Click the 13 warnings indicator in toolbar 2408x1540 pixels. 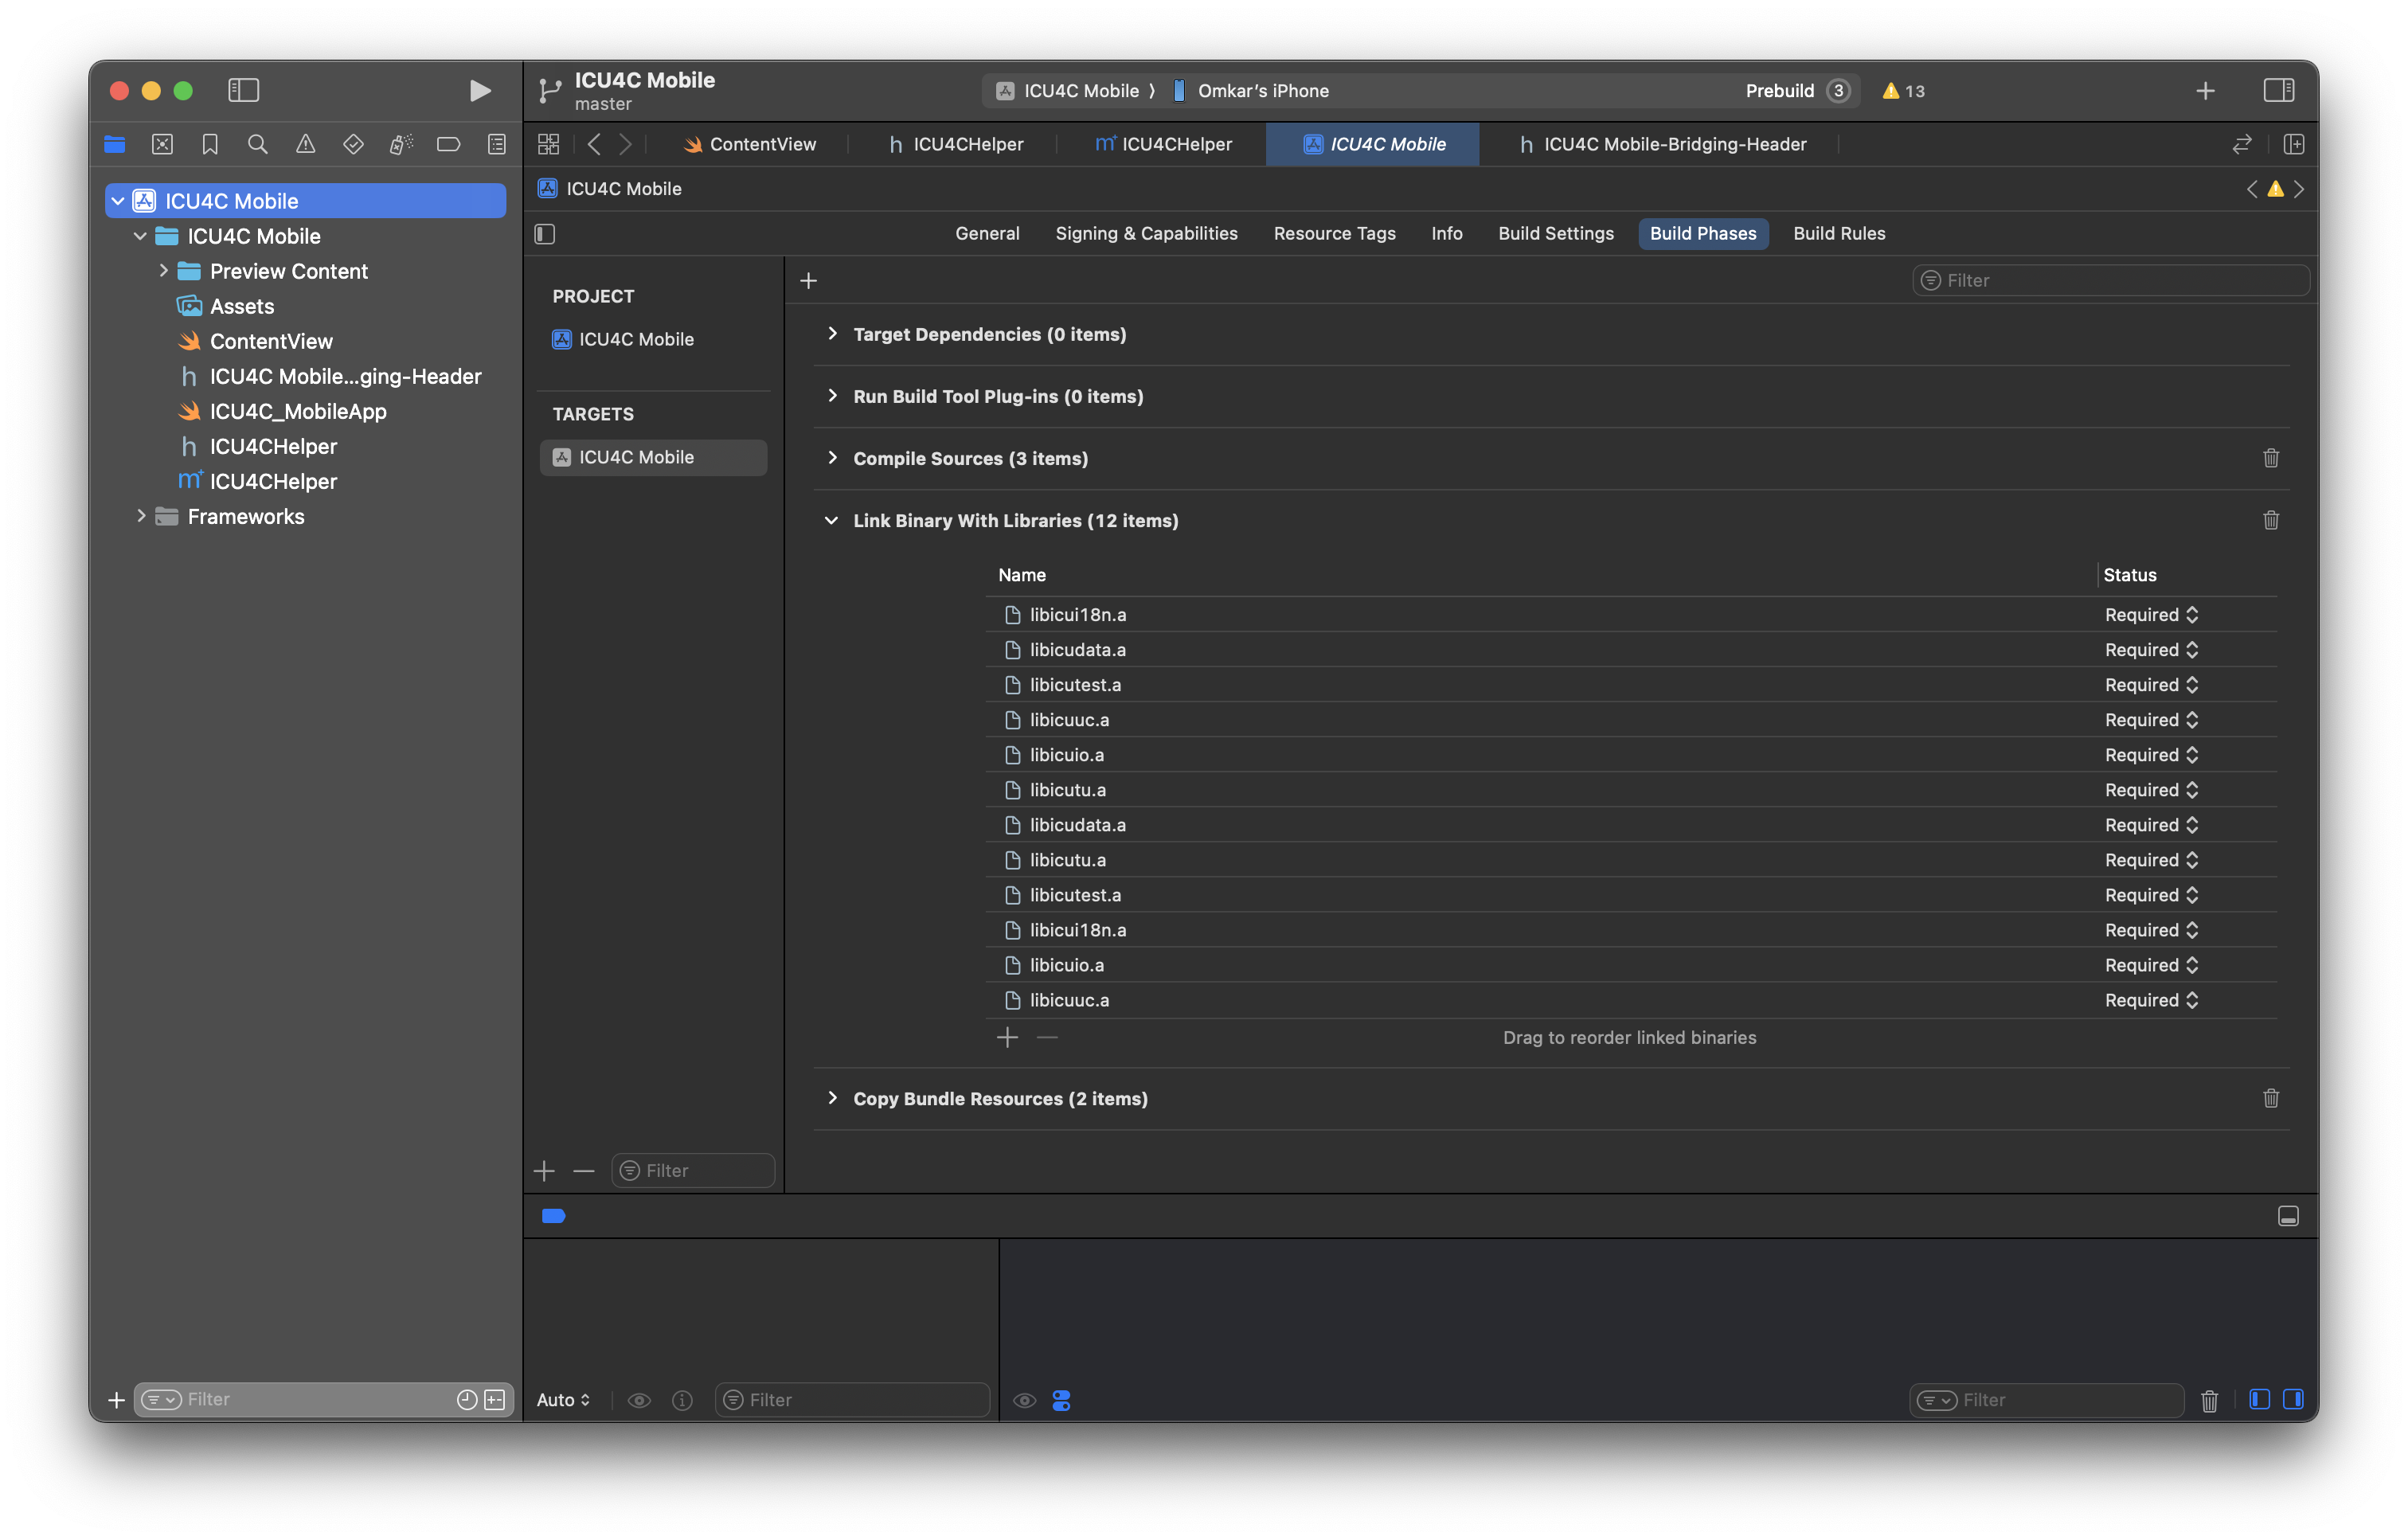pyautogui.click(x=1903, y=91)
